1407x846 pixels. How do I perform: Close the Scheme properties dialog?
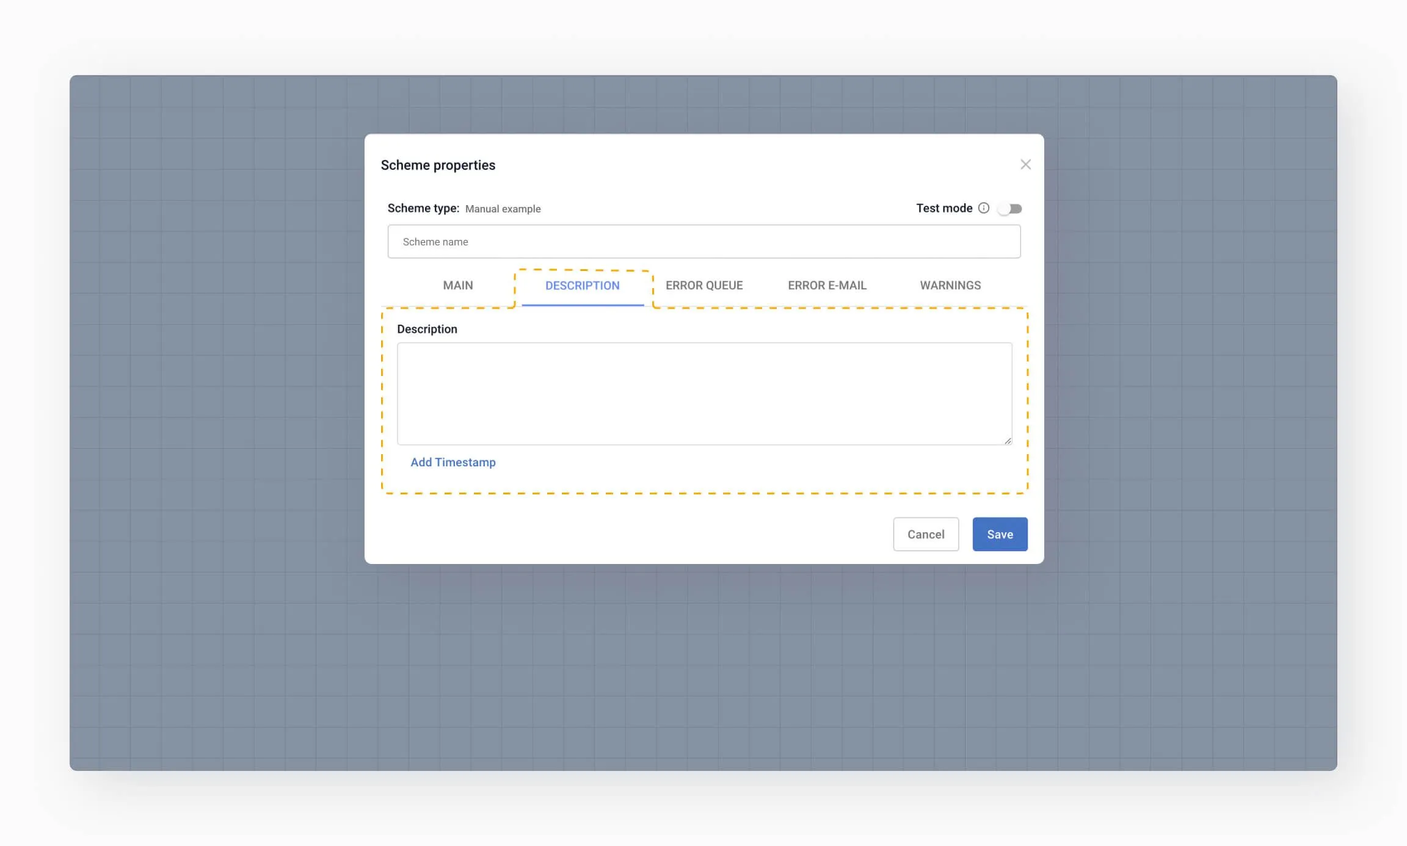1025,165
